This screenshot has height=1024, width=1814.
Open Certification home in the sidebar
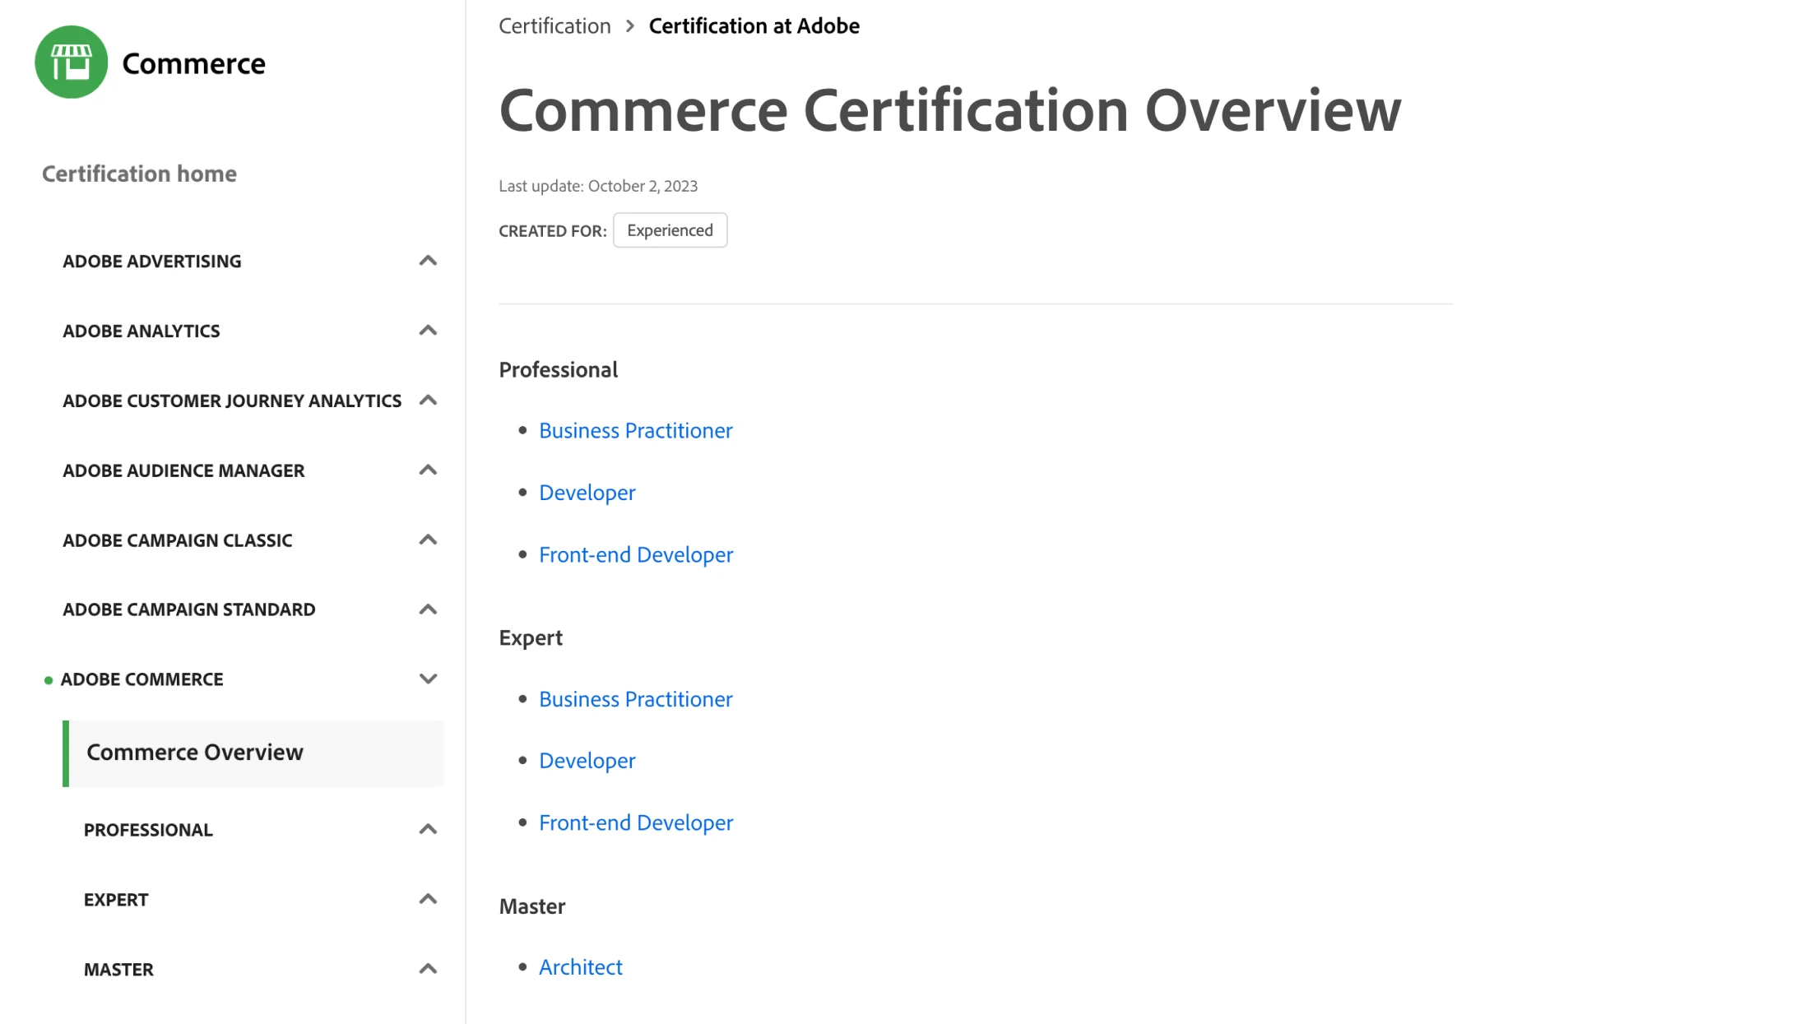click(139, 174)
